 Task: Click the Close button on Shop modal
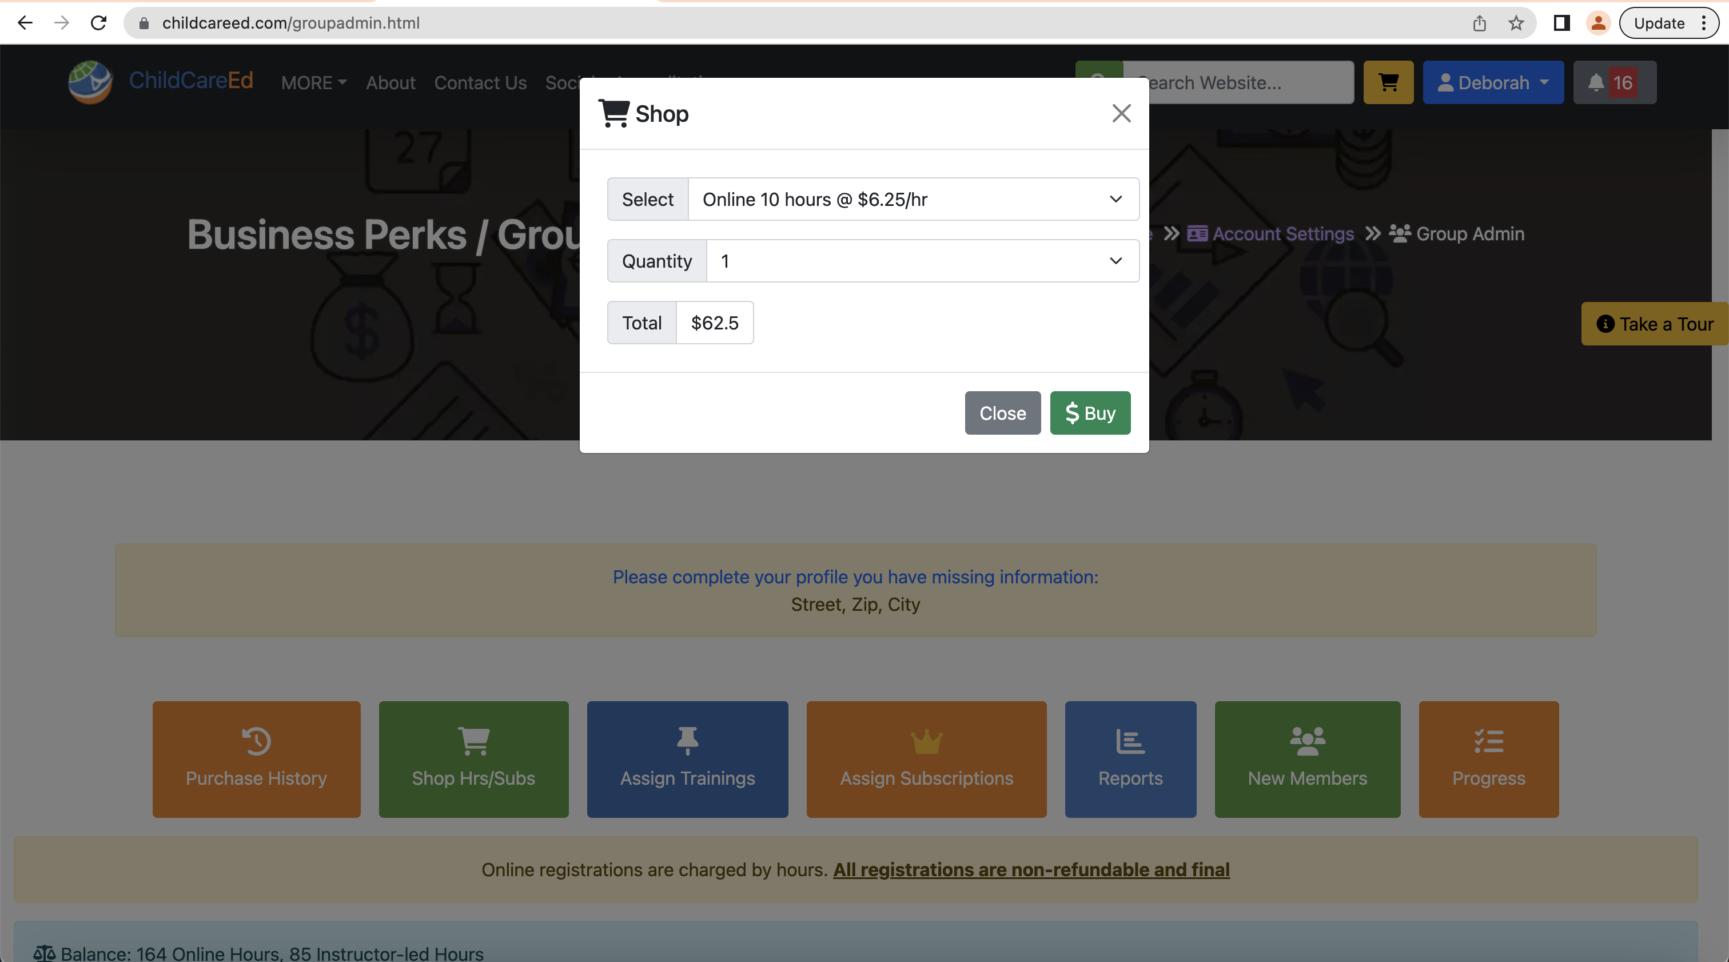click(x=1003, y=412)
